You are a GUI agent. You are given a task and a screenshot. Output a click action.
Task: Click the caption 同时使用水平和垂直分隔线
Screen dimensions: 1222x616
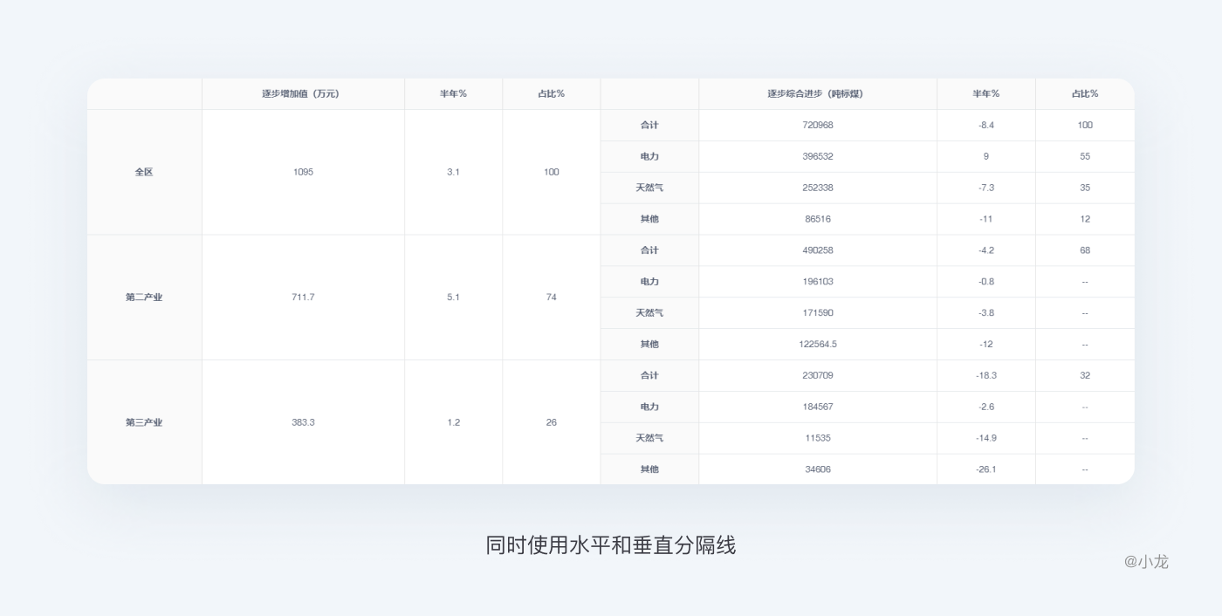pos(611,545)
